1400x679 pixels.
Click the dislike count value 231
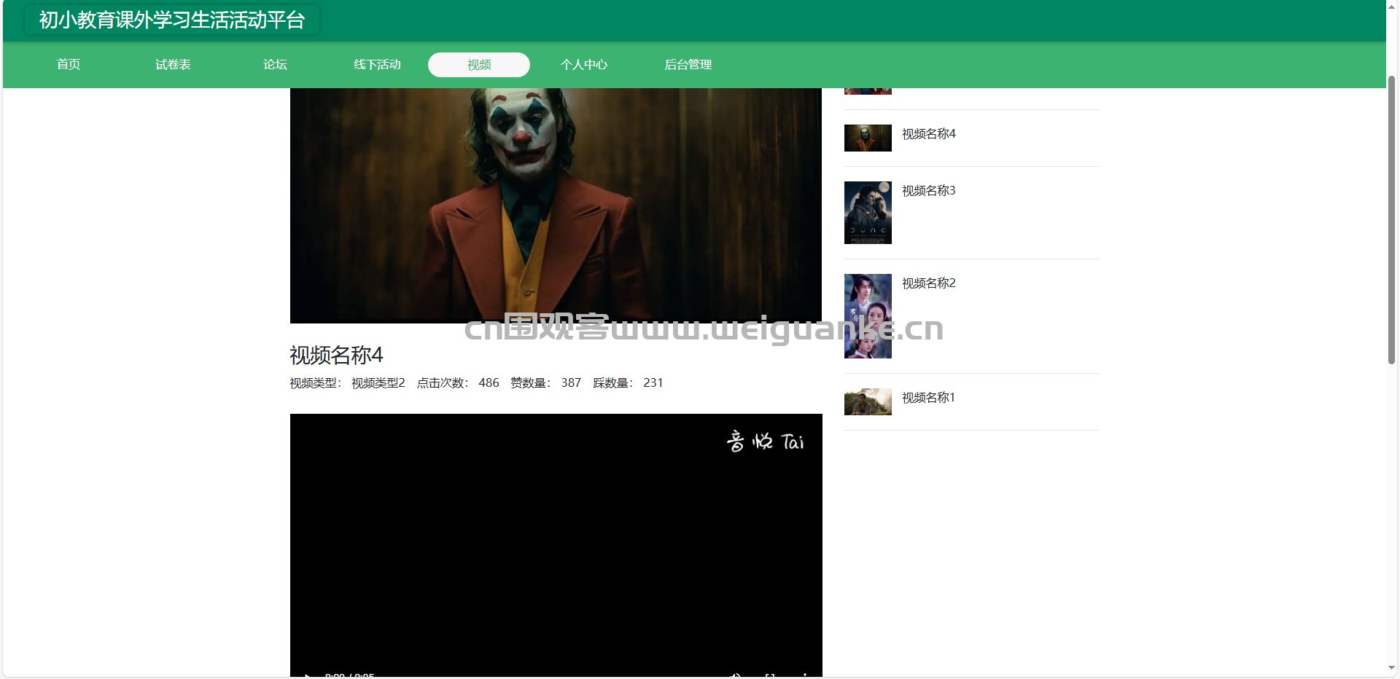point(653,382)
